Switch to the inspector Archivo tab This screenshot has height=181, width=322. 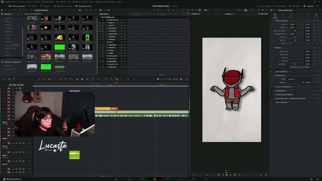point(316,16)
